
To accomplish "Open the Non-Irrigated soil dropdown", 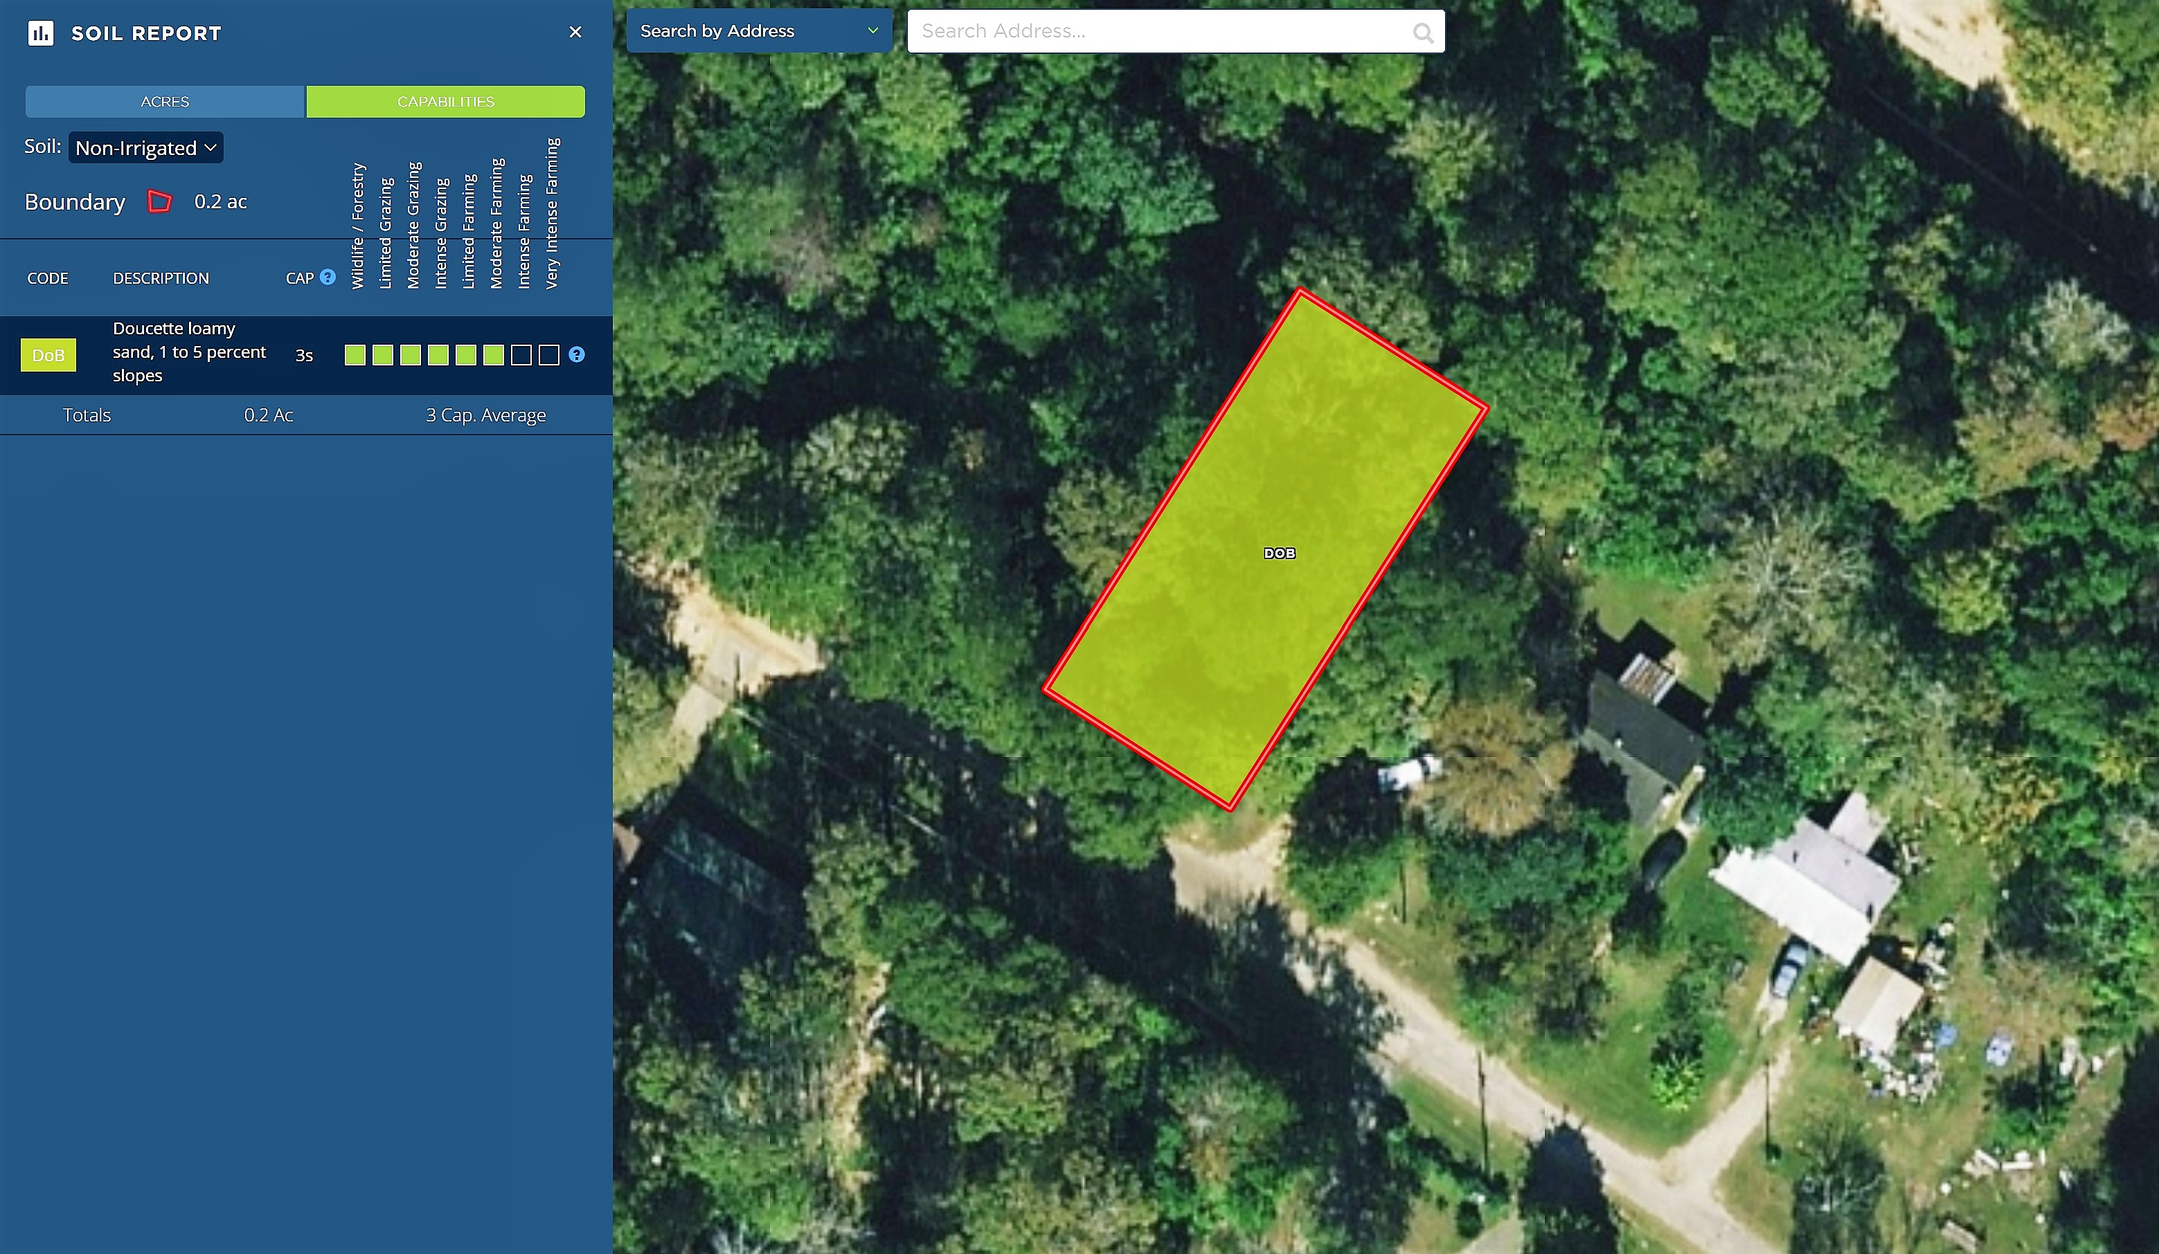I will [x=145, y=147].
